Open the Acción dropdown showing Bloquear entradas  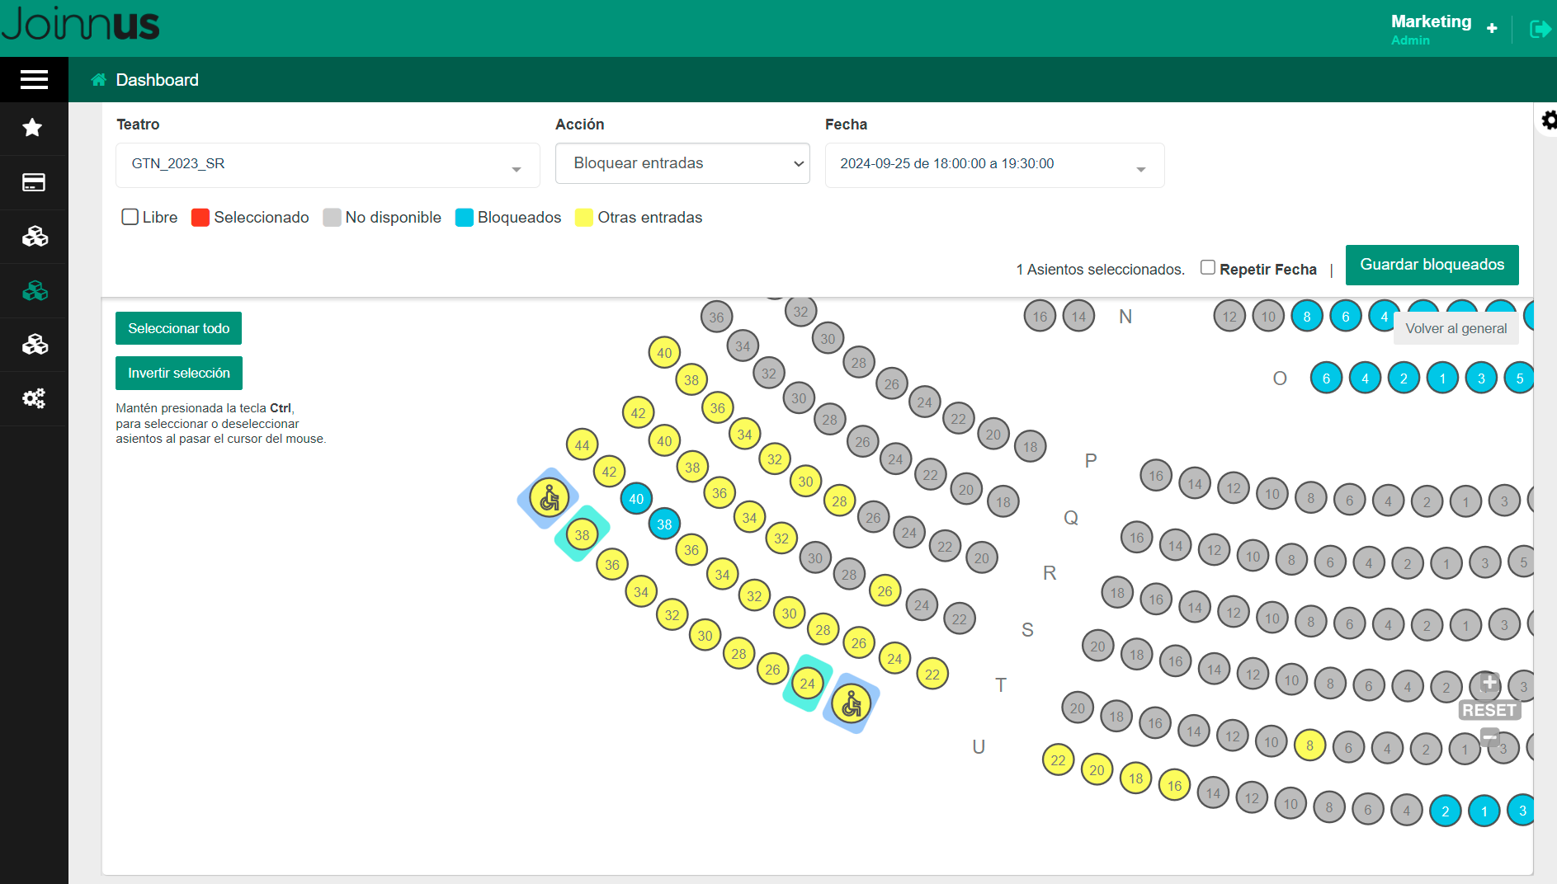coord(682,163)
